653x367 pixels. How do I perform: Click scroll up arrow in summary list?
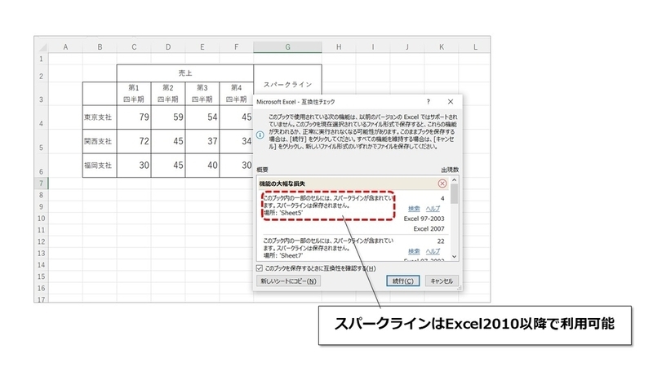point(455,179)
